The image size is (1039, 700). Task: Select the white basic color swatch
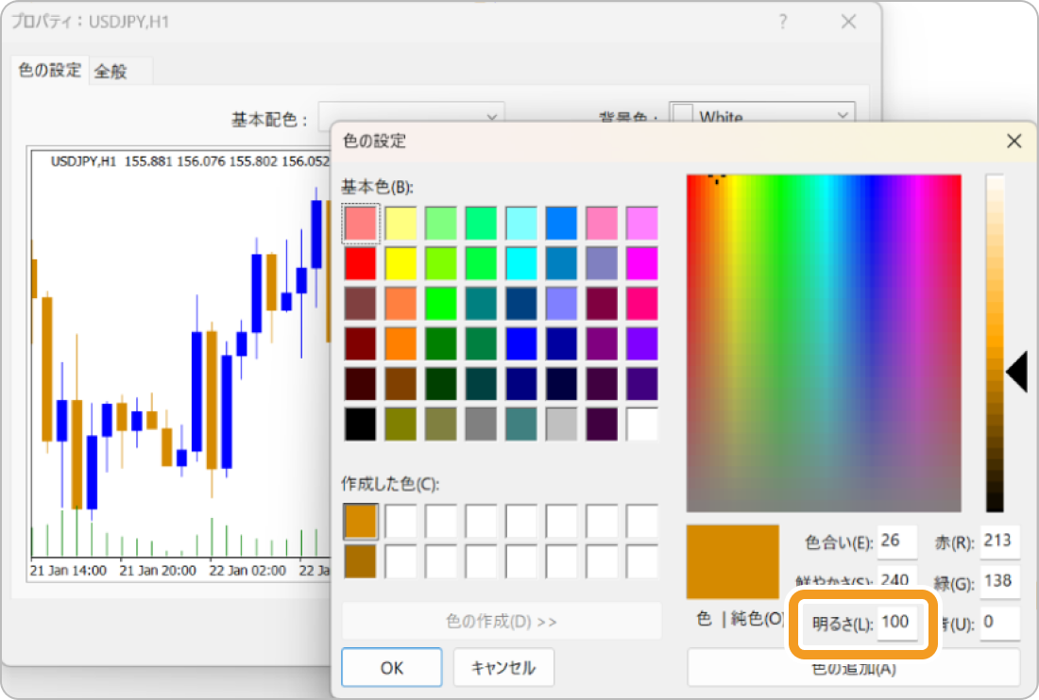642,425
